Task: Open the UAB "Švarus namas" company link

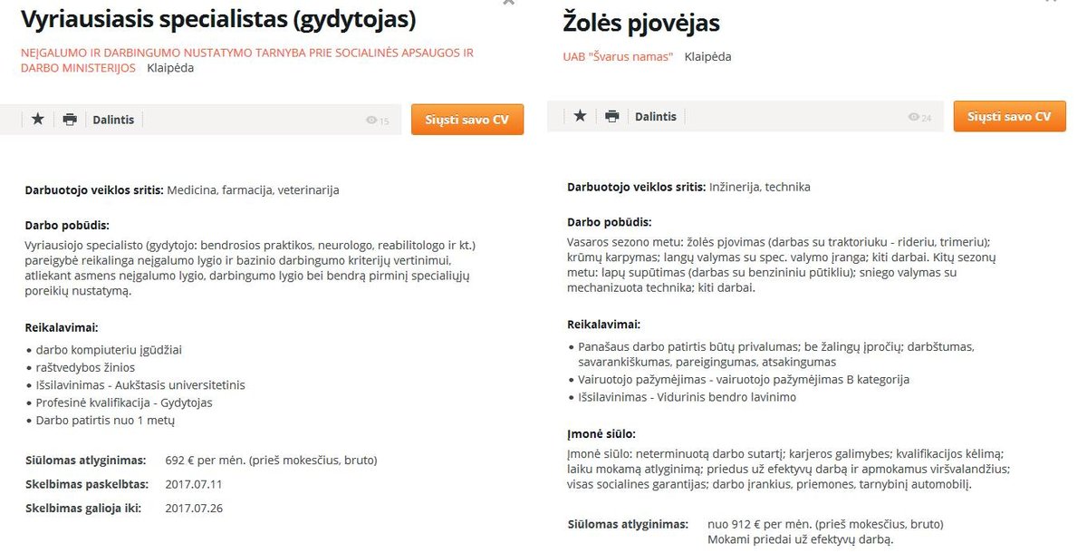Action: (x=618, y=56)
